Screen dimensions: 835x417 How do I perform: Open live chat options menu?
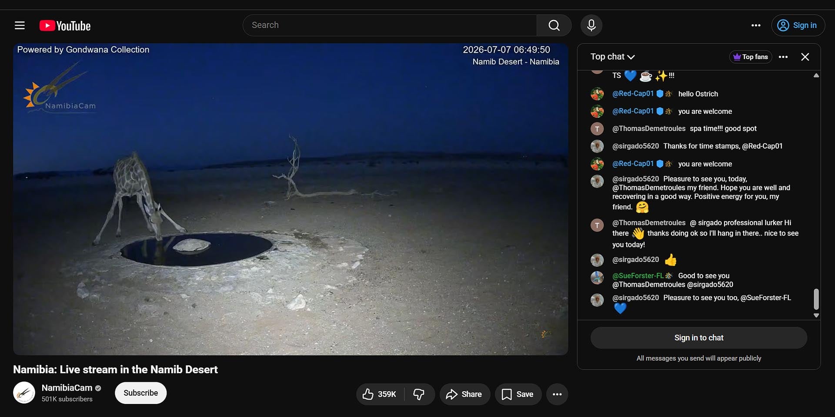783,57
